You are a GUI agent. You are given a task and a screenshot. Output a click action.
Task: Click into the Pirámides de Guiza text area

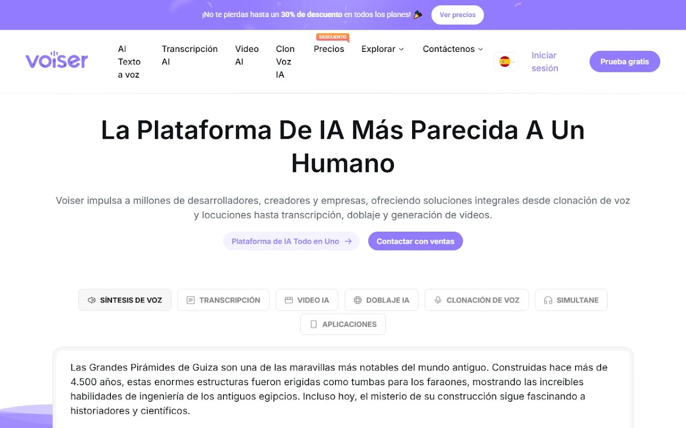[x=343, y=389]
